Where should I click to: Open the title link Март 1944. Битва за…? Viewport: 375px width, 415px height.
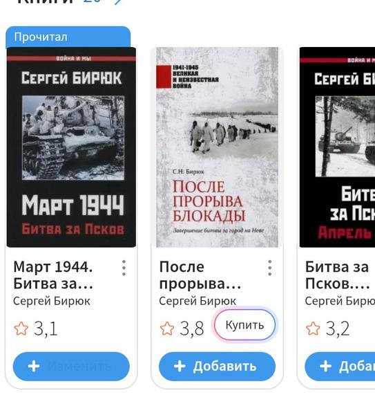(x=53, y=275)
